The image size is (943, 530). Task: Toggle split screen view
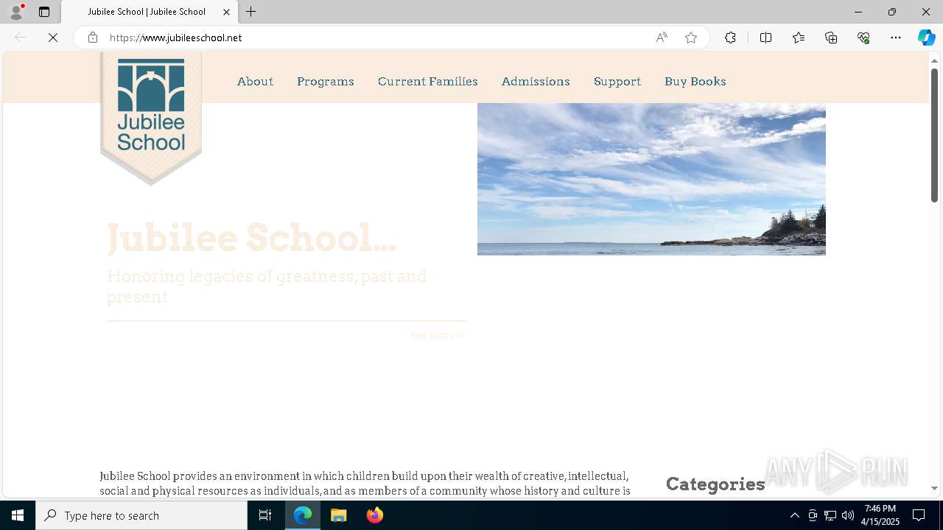765,38
